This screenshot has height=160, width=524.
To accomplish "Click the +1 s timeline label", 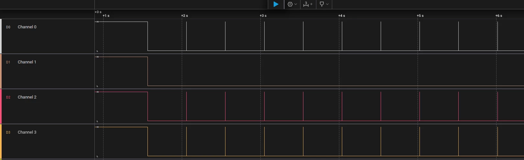I will click(x=106, y=16).
